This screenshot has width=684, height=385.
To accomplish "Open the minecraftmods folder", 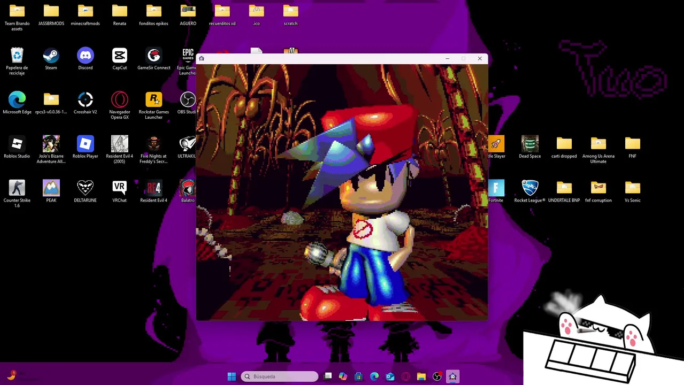I will (x=85, y=14).
